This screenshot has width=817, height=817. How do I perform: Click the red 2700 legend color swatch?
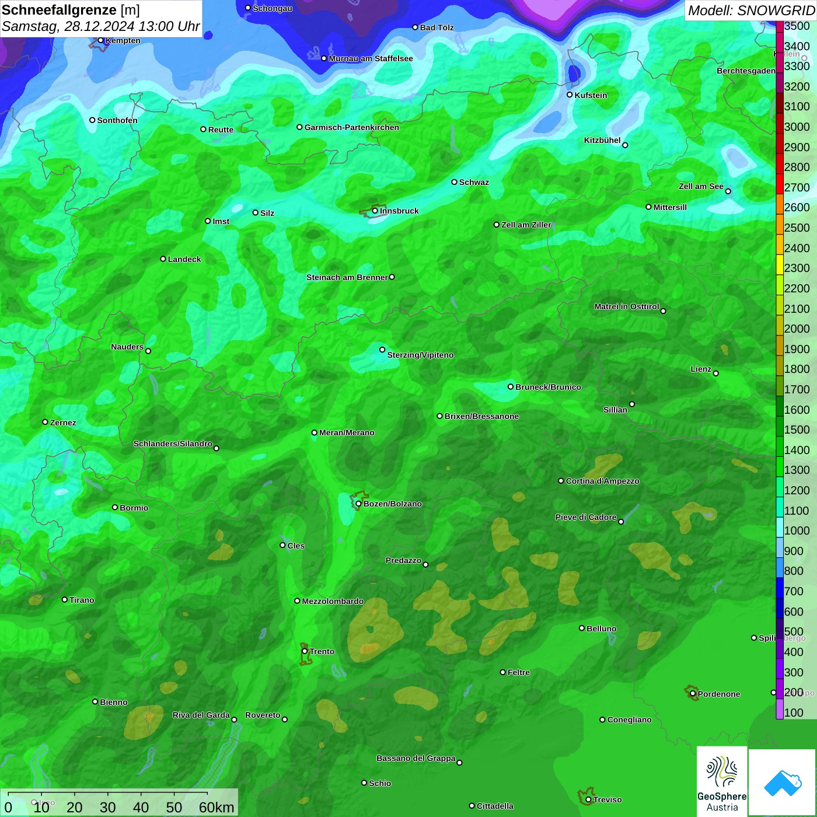click(780, 183)
